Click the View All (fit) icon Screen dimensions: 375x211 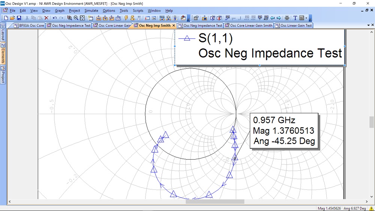coord(82,18)
